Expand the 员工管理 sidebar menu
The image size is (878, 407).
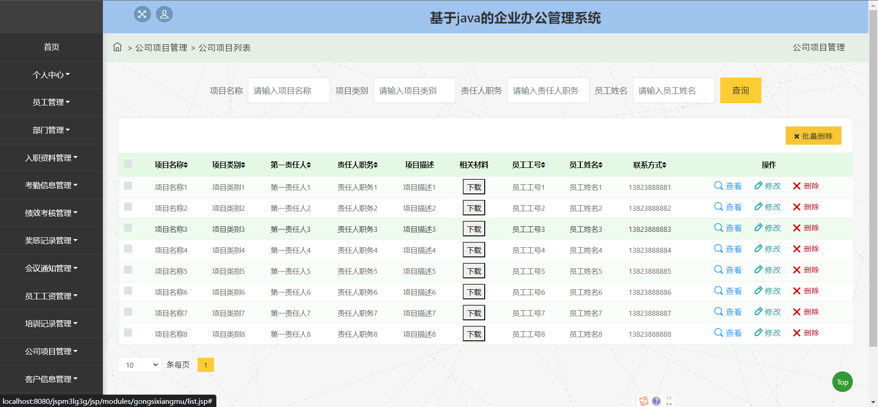tap(51, 102)
